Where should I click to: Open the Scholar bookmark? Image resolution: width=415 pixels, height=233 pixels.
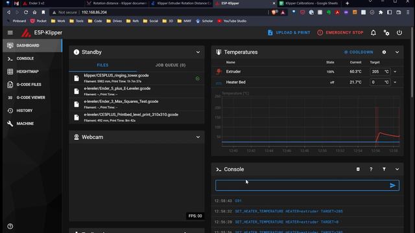[x=204, y=21]
